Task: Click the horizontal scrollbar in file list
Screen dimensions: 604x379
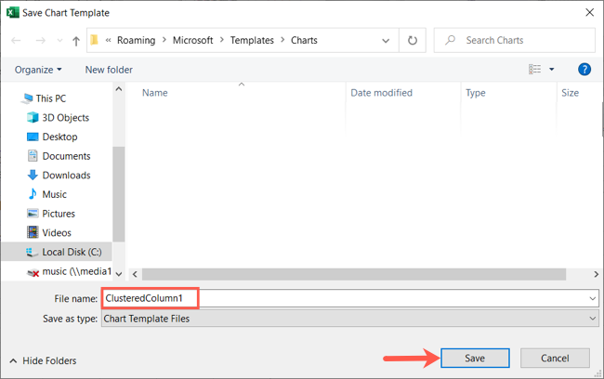Action: [354, 274]
